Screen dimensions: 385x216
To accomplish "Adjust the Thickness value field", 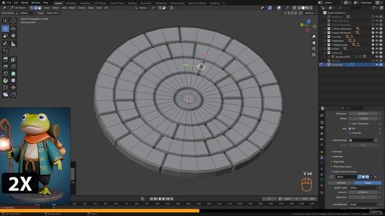I will tap(363, 113).
